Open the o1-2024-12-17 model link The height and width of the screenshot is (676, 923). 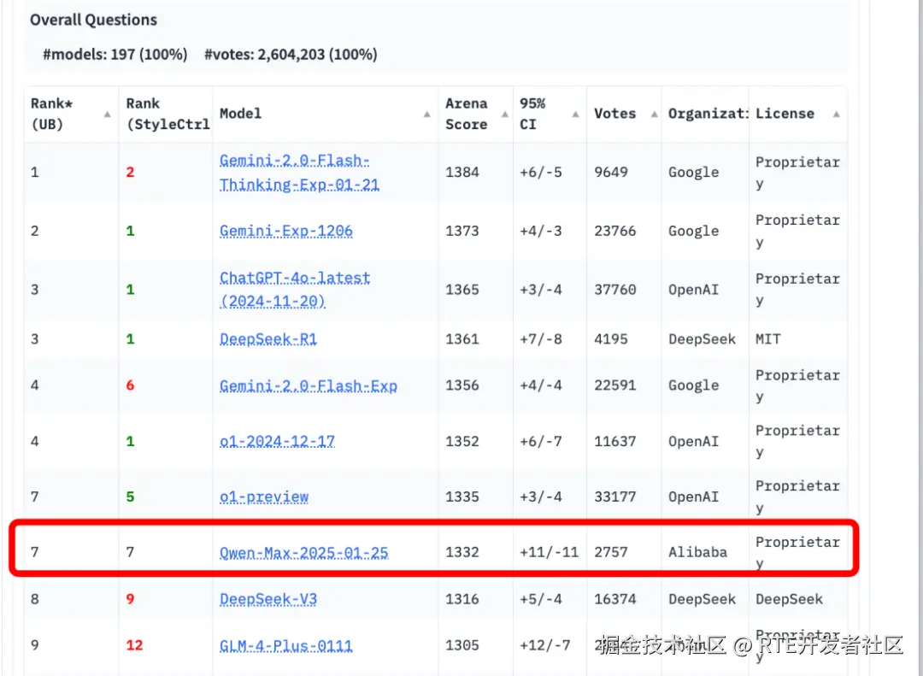(277, 441)
